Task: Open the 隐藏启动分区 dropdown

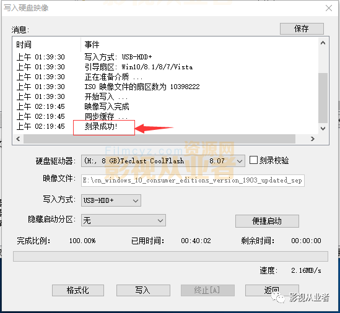Action: pyautogui.click(x=123, y=220)
